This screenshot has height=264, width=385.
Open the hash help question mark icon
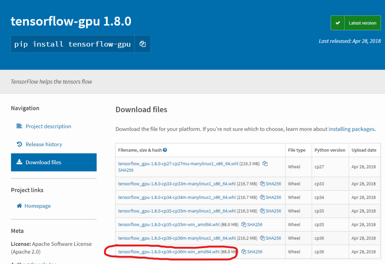point(165,150)
